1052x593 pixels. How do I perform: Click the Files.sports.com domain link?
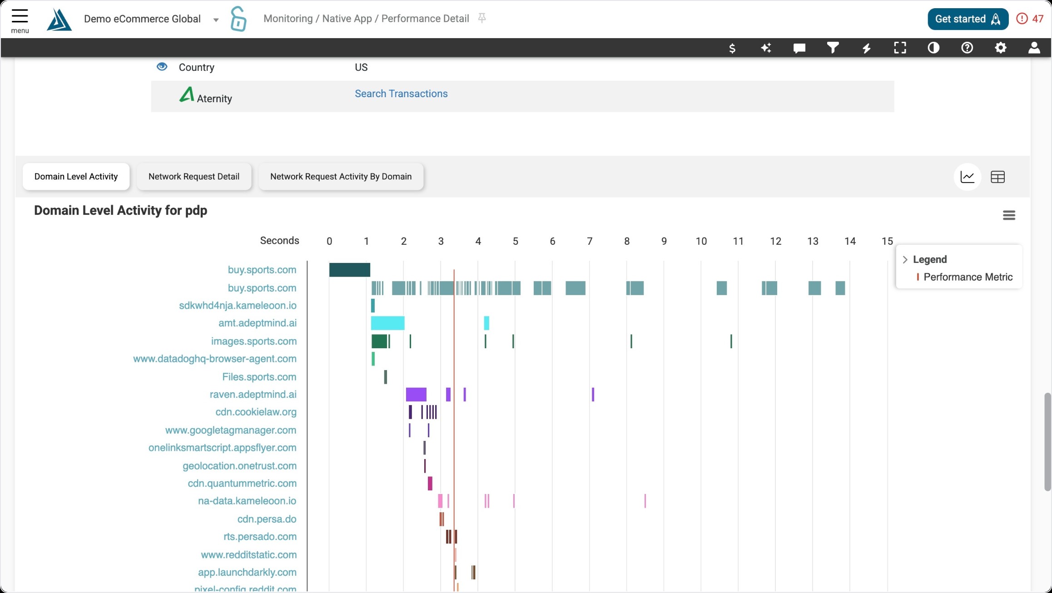[259, 377]
